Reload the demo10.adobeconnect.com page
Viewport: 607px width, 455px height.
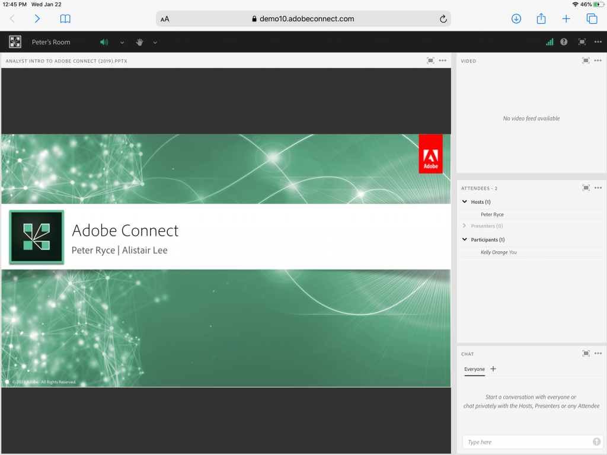(443, 18)
